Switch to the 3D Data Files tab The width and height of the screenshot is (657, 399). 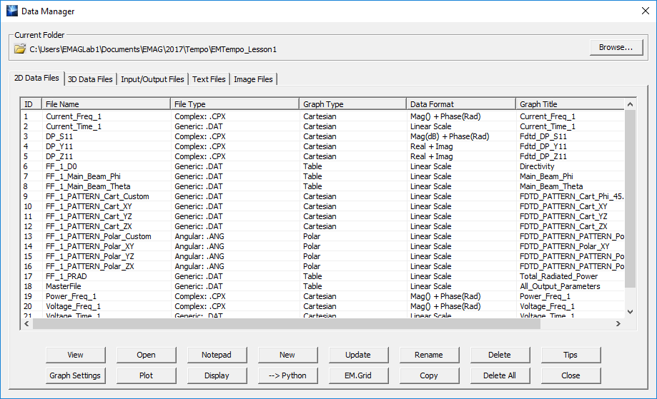point(90,79)
